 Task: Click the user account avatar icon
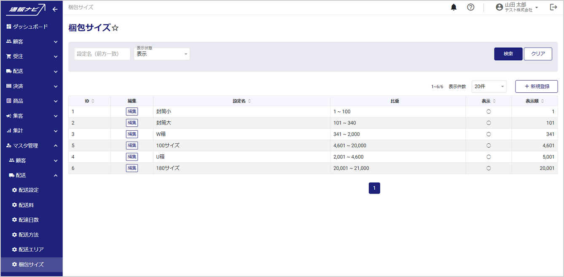(x=500, y=7)
